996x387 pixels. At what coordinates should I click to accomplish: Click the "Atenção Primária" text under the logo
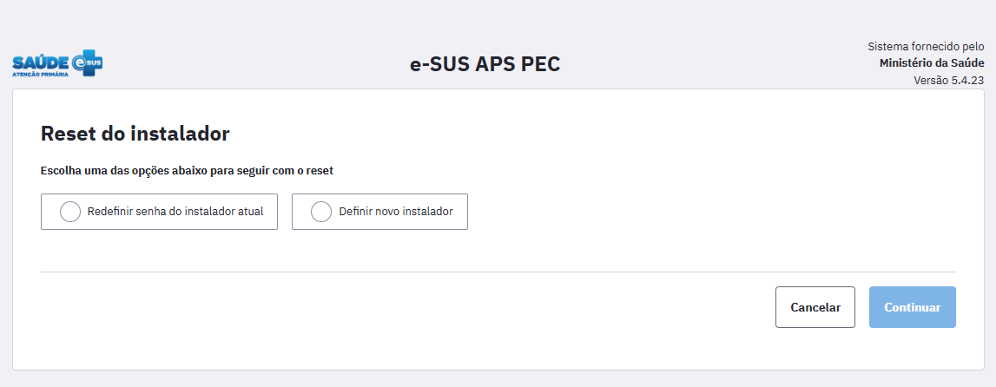tap(40, 75)
